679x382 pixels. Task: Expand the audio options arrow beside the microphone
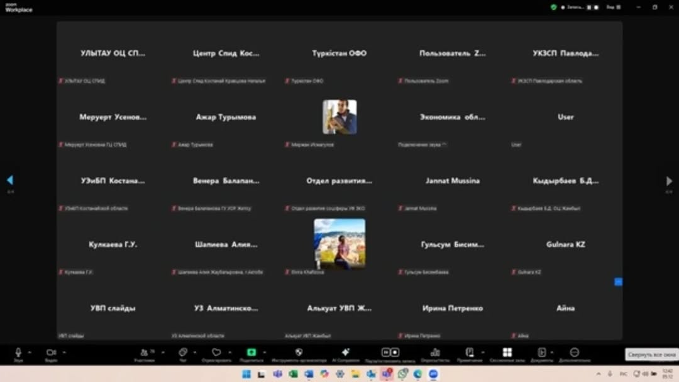[x=30, y=352]
